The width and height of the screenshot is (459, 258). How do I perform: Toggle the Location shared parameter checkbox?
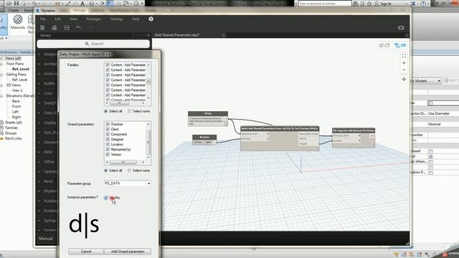(x=108, y=144)
